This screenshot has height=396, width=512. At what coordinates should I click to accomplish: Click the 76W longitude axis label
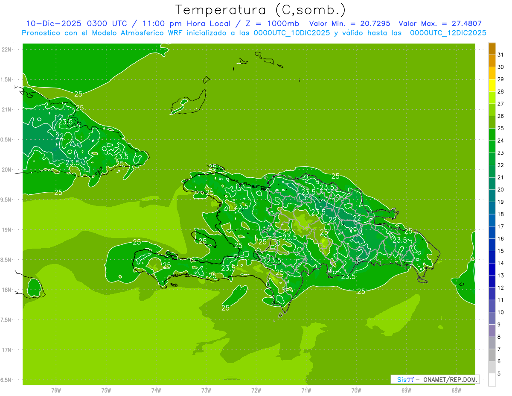click(x=56, y=390)
